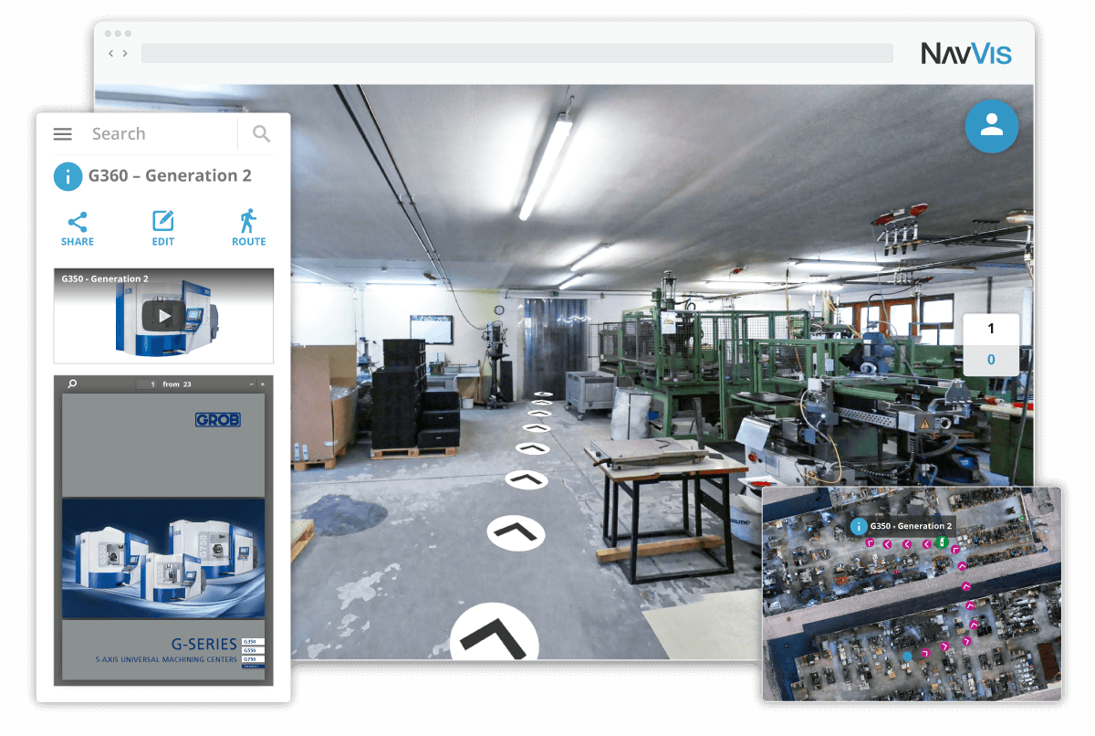Edit the G360 point of interest
The image size is (1095, 736).
click(163, 228)
